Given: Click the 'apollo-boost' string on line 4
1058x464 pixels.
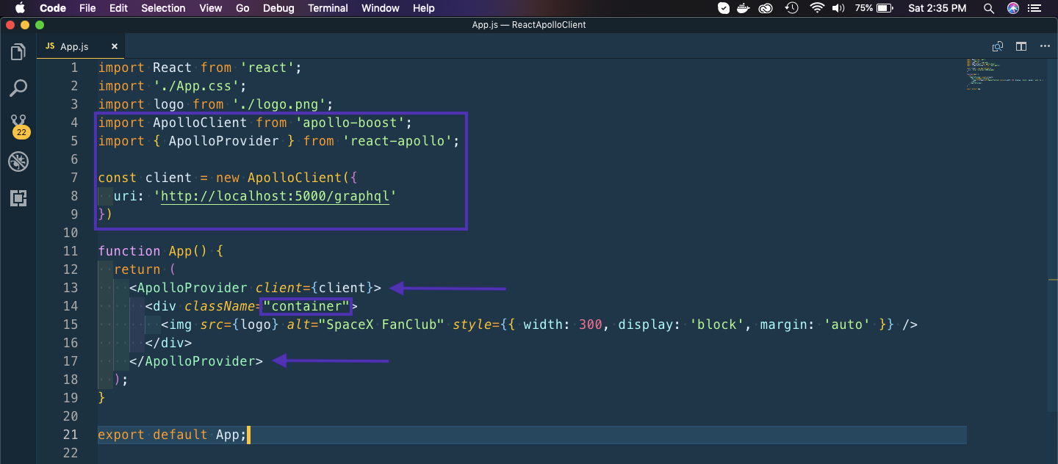Looking at the screenshot, I should 350,123.
